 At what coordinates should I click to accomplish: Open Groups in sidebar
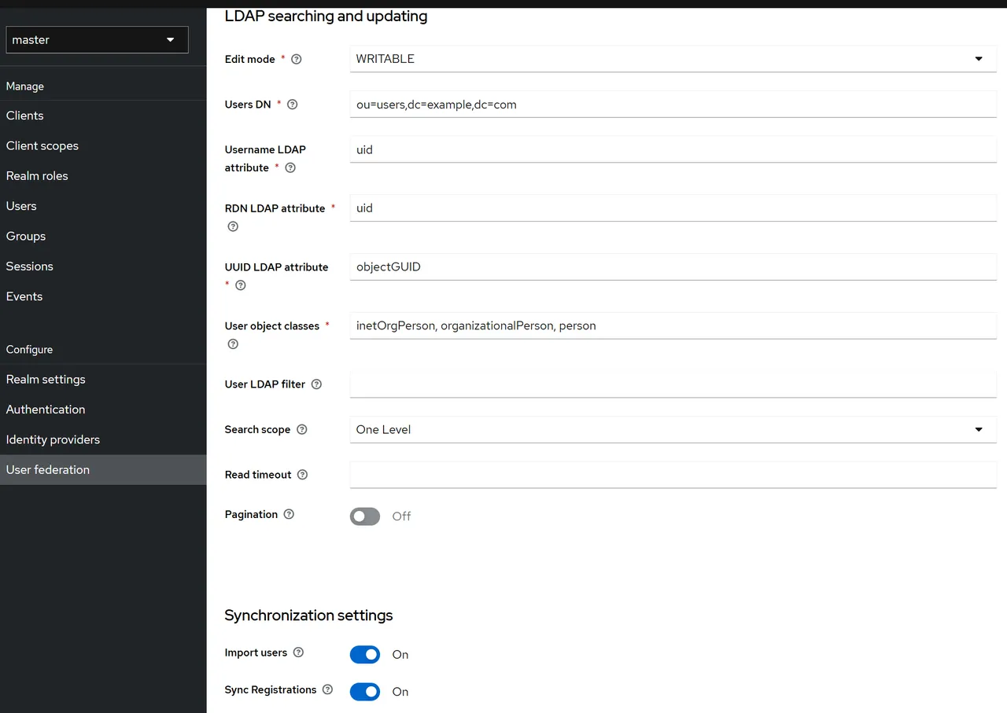(x=103, y=236)
